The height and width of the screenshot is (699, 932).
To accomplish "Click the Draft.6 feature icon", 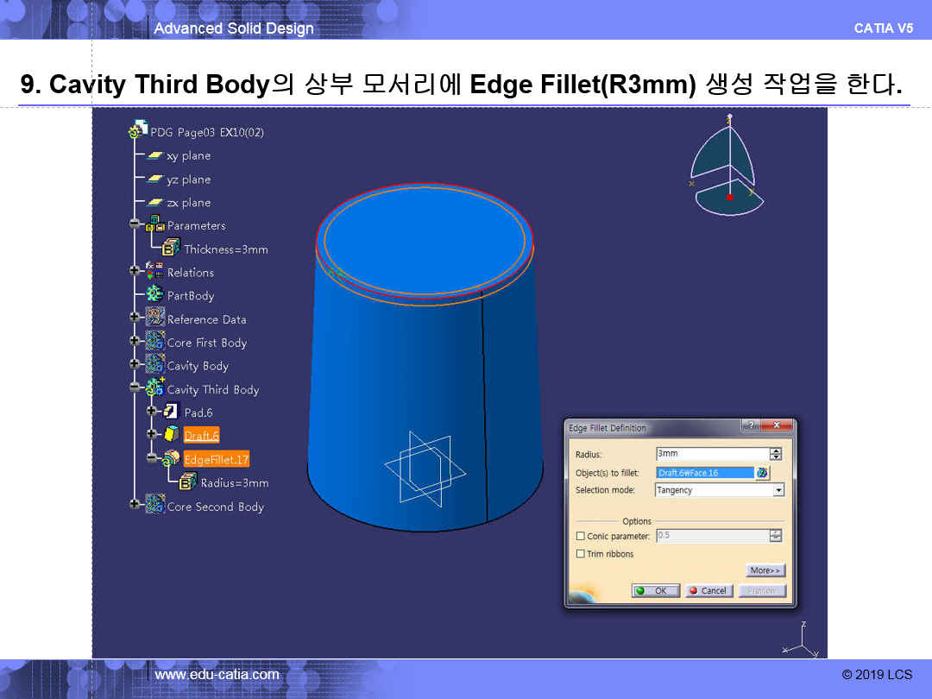I will click(171, 435).
